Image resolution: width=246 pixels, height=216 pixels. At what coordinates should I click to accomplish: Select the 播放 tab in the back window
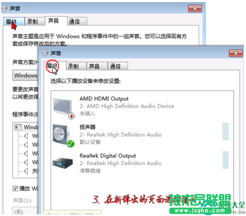click(x=11, y=21)
